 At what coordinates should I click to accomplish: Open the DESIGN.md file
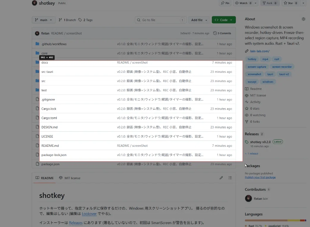pos(49,127)
